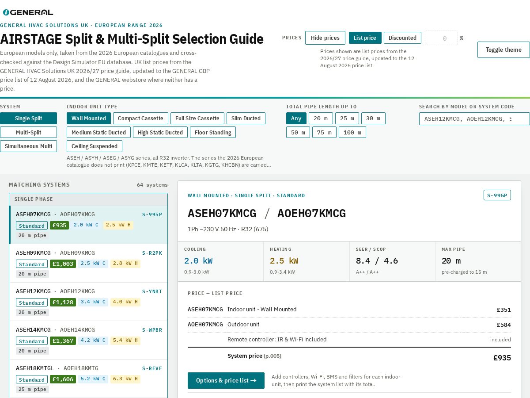Click the 2.5 kW heating value in details
Viewport: 530px width, 398px height.
[284, 261]
